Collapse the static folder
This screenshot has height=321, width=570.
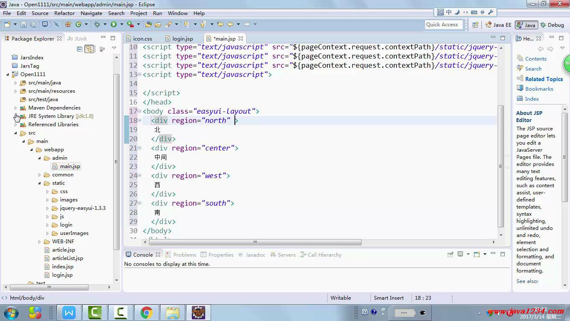click(39, 183)
